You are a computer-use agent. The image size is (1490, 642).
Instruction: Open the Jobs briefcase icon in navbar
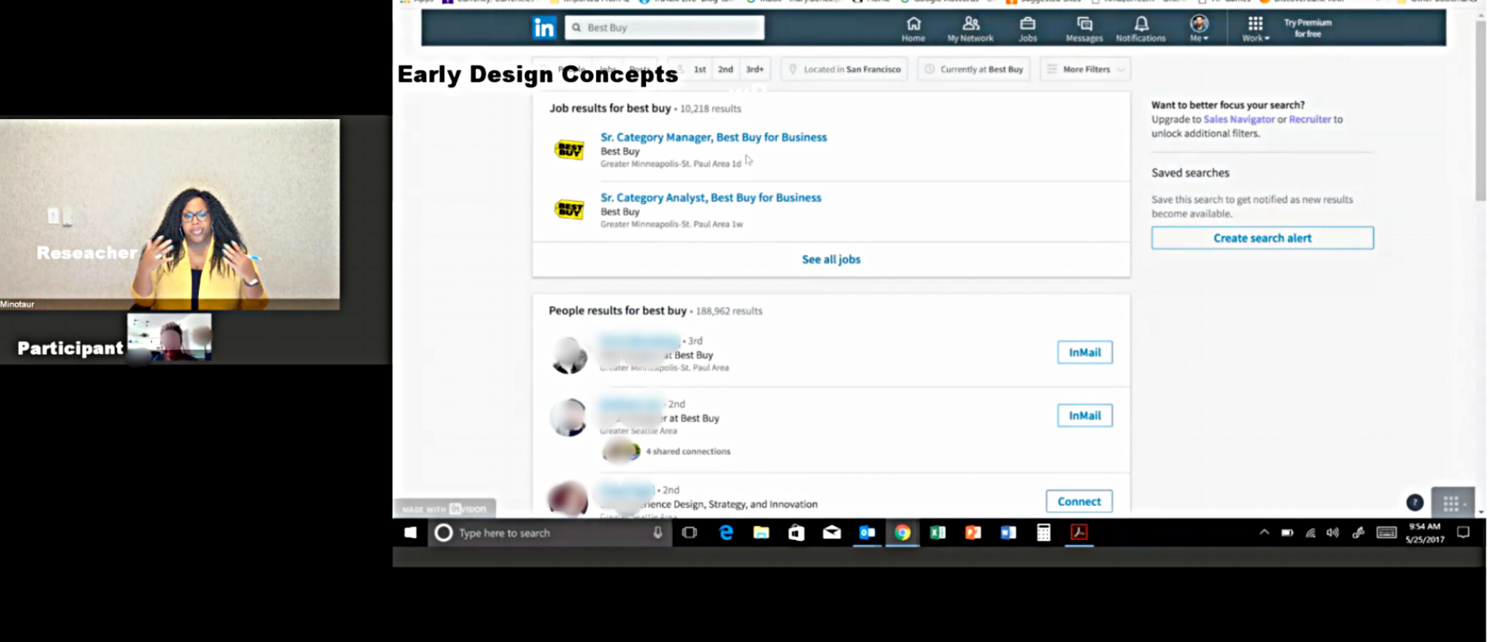coord(1028,29)
